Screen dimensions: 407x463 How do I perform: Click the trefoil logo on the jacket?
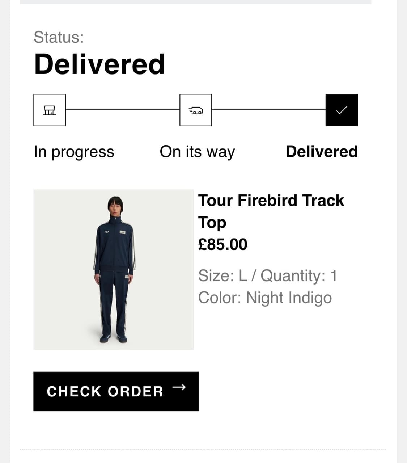coord(107,232)
